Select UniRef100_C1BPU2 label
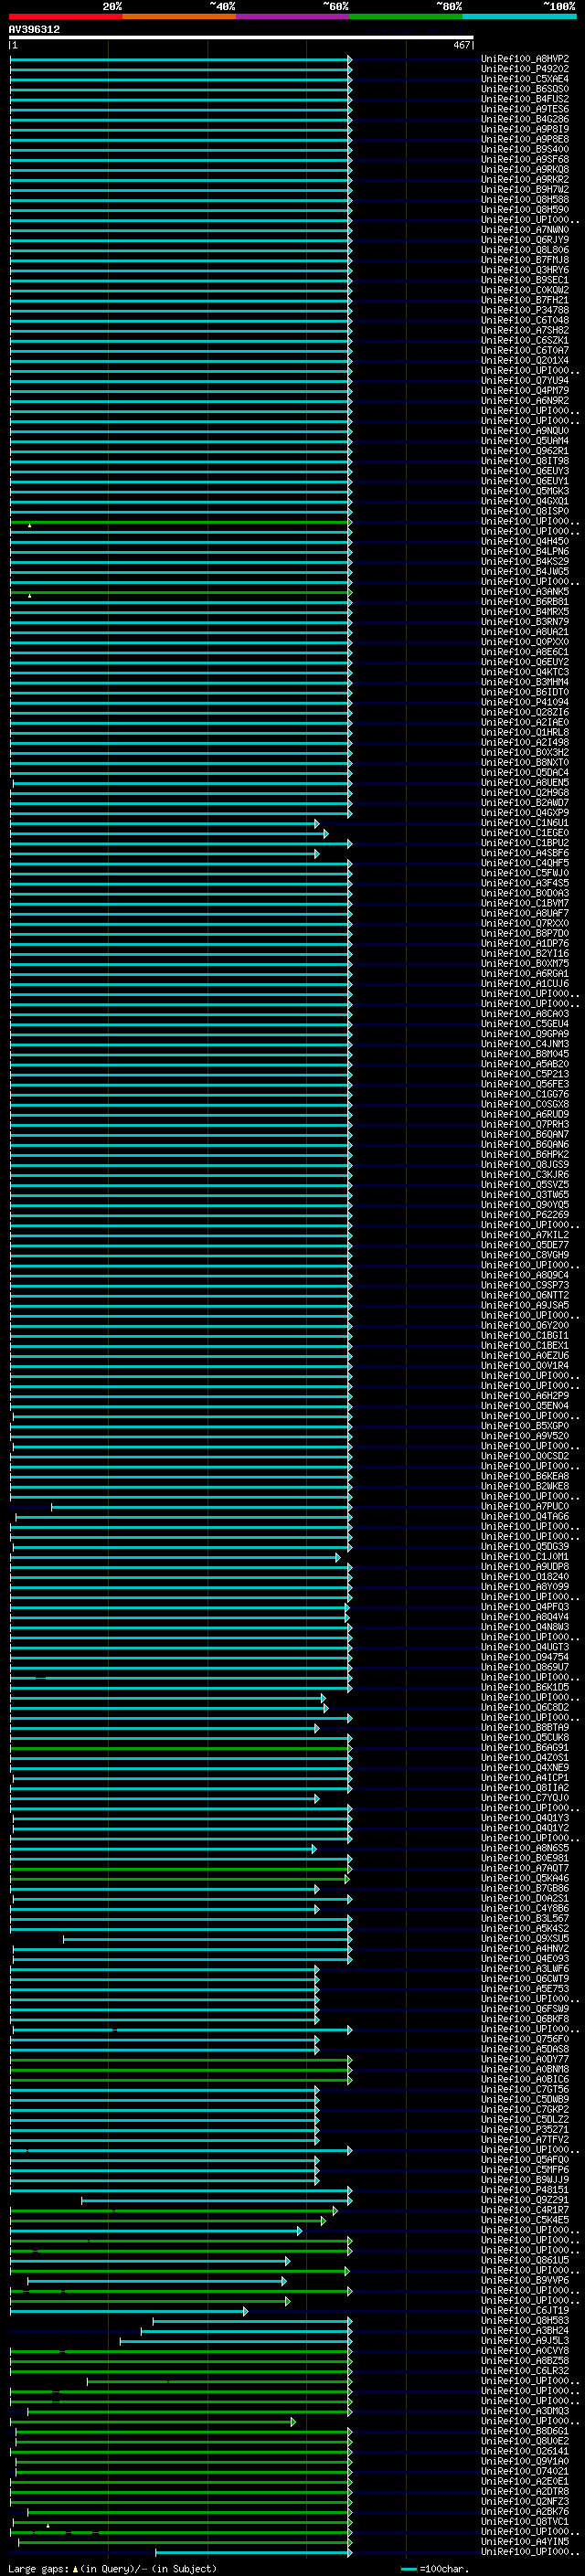Screen dimensions: 585x2576 click(x=525, y=843)
